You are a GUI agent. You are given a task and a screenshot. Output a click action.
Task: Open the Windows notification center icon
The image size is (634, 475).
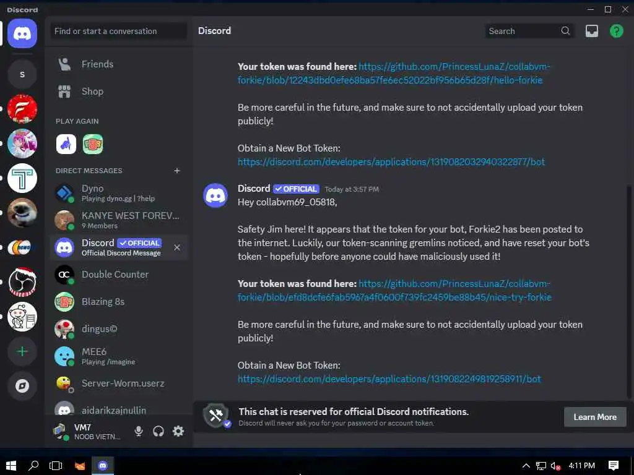point(614,466)
